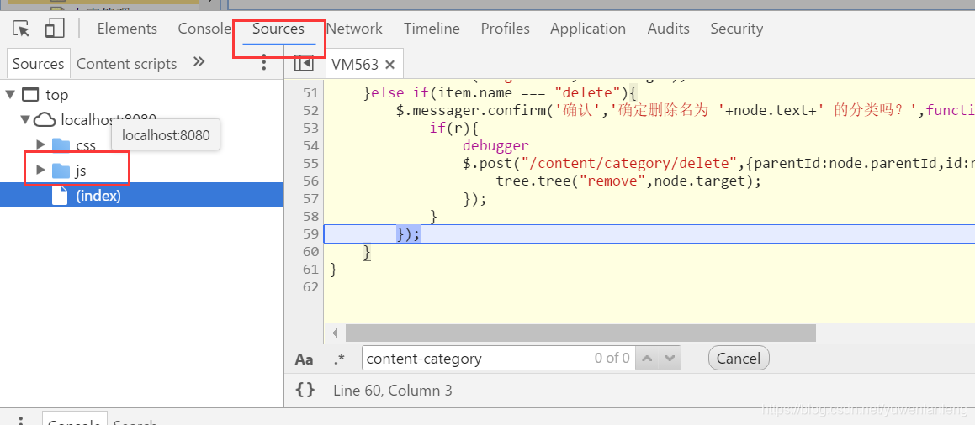Cancel the in-file search
975x425 pixels.
[739, 358]
